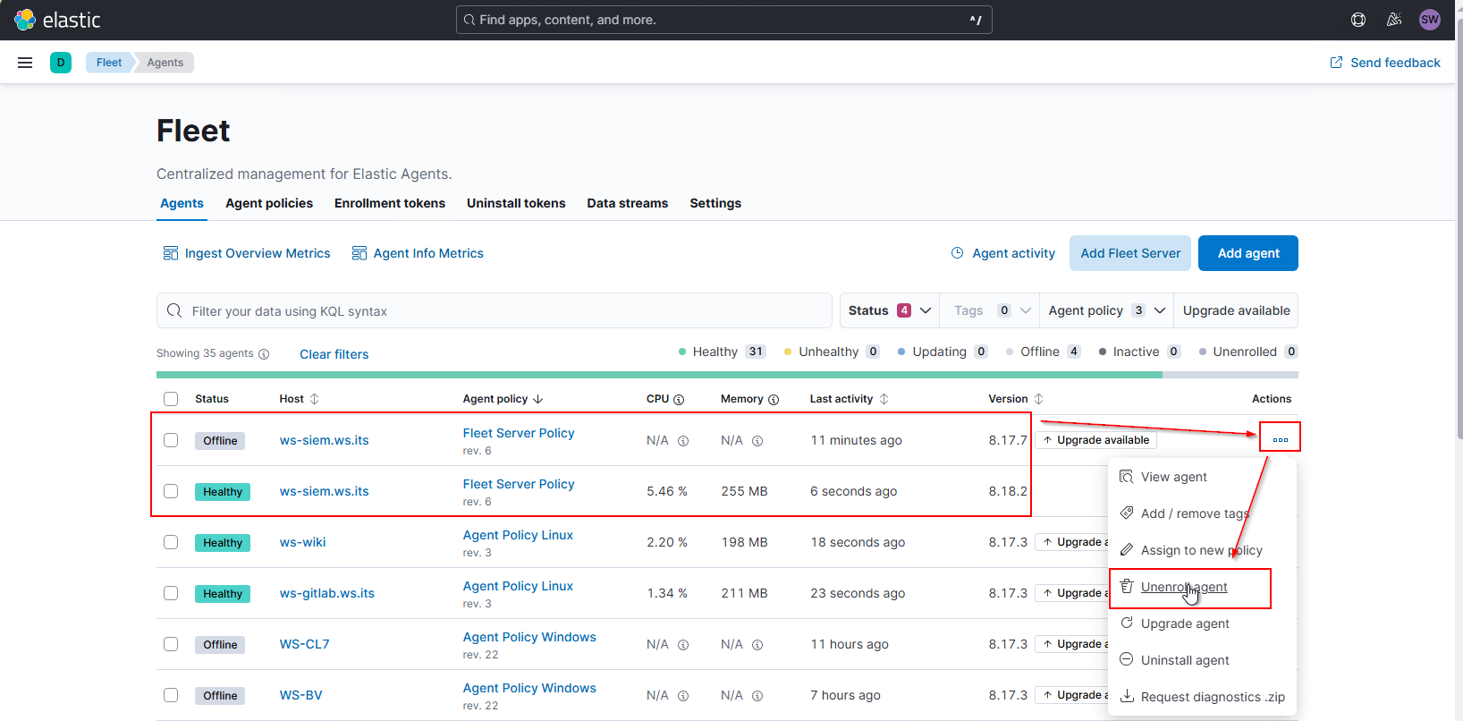Open the SW user profile avatar
The height and width of the screenshot is (721, 1463).
(x=1430, y=20)
